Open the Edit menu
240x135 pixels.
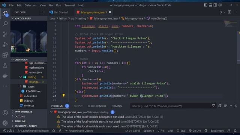[x=19, y=5]
